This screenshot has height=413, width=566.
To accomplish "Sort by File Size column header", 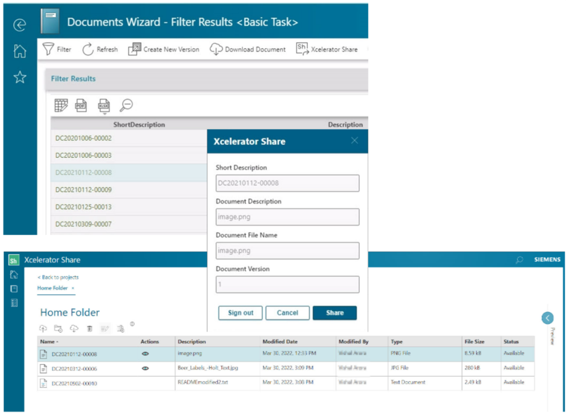I will pos(475,342).
